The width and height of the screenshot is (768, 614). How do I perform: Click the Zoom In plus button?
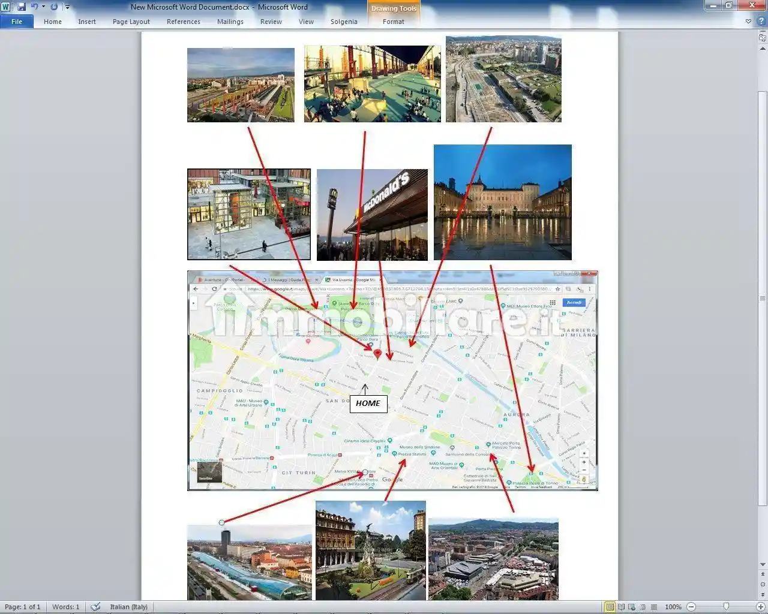[761, 607]
